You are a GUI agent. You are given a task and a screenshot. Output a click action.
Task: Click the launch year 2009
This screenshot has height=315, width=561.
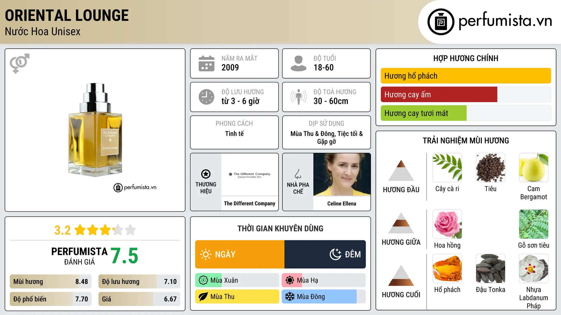click(230, 68)
